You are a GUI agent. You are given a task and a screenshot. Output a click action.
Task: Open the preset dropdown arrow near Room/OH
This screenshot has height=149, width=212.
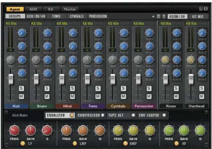click(x=153, y=17)
